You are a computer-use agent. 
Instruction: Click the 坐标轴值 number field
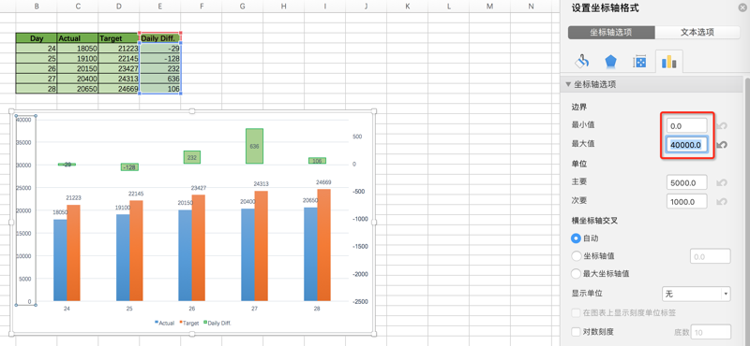[710, 256]
